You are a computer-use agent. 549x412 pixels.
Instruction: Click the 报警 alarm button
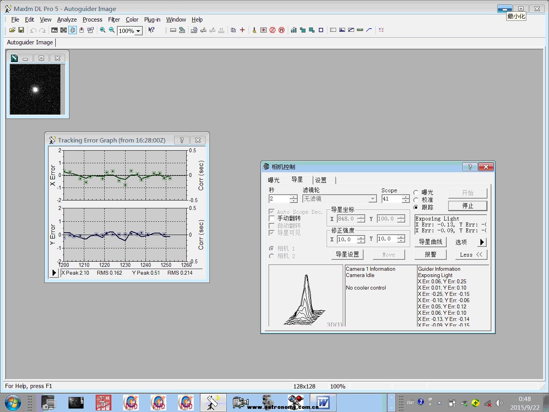point(431,255)
